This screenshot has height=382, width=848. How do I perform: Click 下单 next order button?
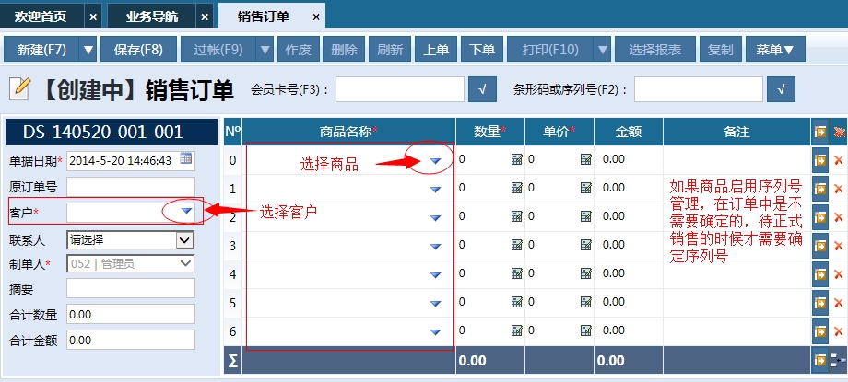pyautogui.click(x=482, y=50)
